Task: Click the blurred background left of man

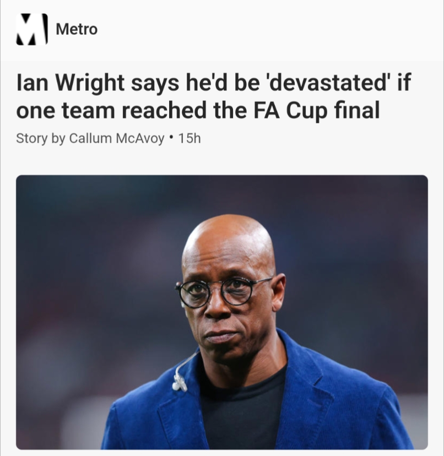Action: point(87,291)
